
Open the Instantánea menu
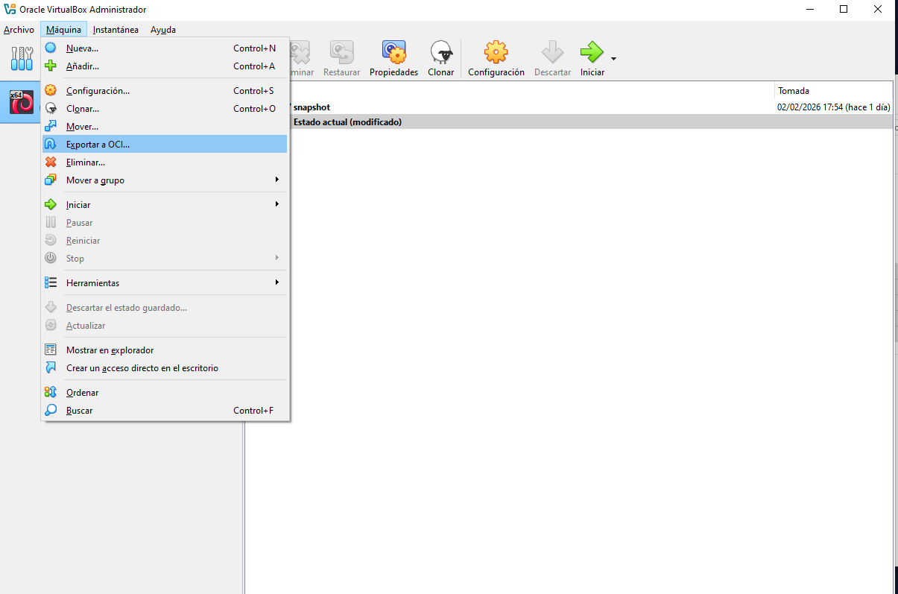[116, 30]
